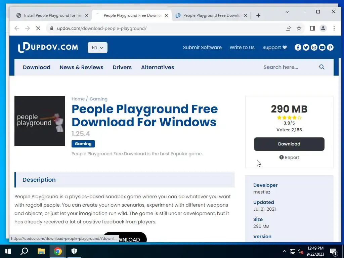Screen dimensions: 344x258
Task: Visit the Updov Pinterest icon
Action: [330, 47]
